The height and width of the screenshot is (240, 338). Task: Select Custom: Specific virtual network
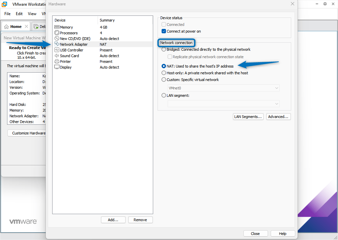click(x=164, y=80)
